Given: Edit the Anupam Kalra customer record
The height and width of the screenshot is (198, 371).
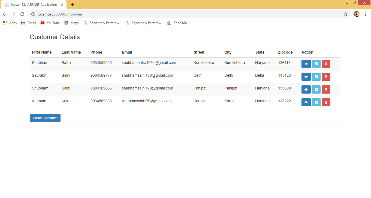Looking at the screenshot, I should pyautogui.click(x=316, y=102).
